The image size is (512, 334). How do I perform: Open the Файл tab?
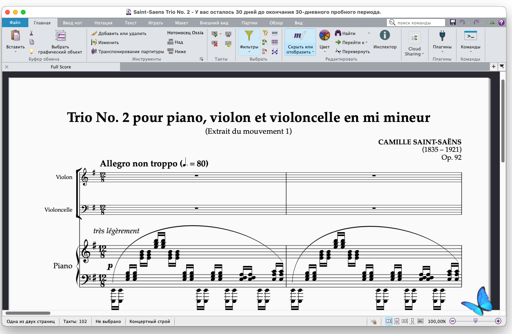[x=15, y=23]
